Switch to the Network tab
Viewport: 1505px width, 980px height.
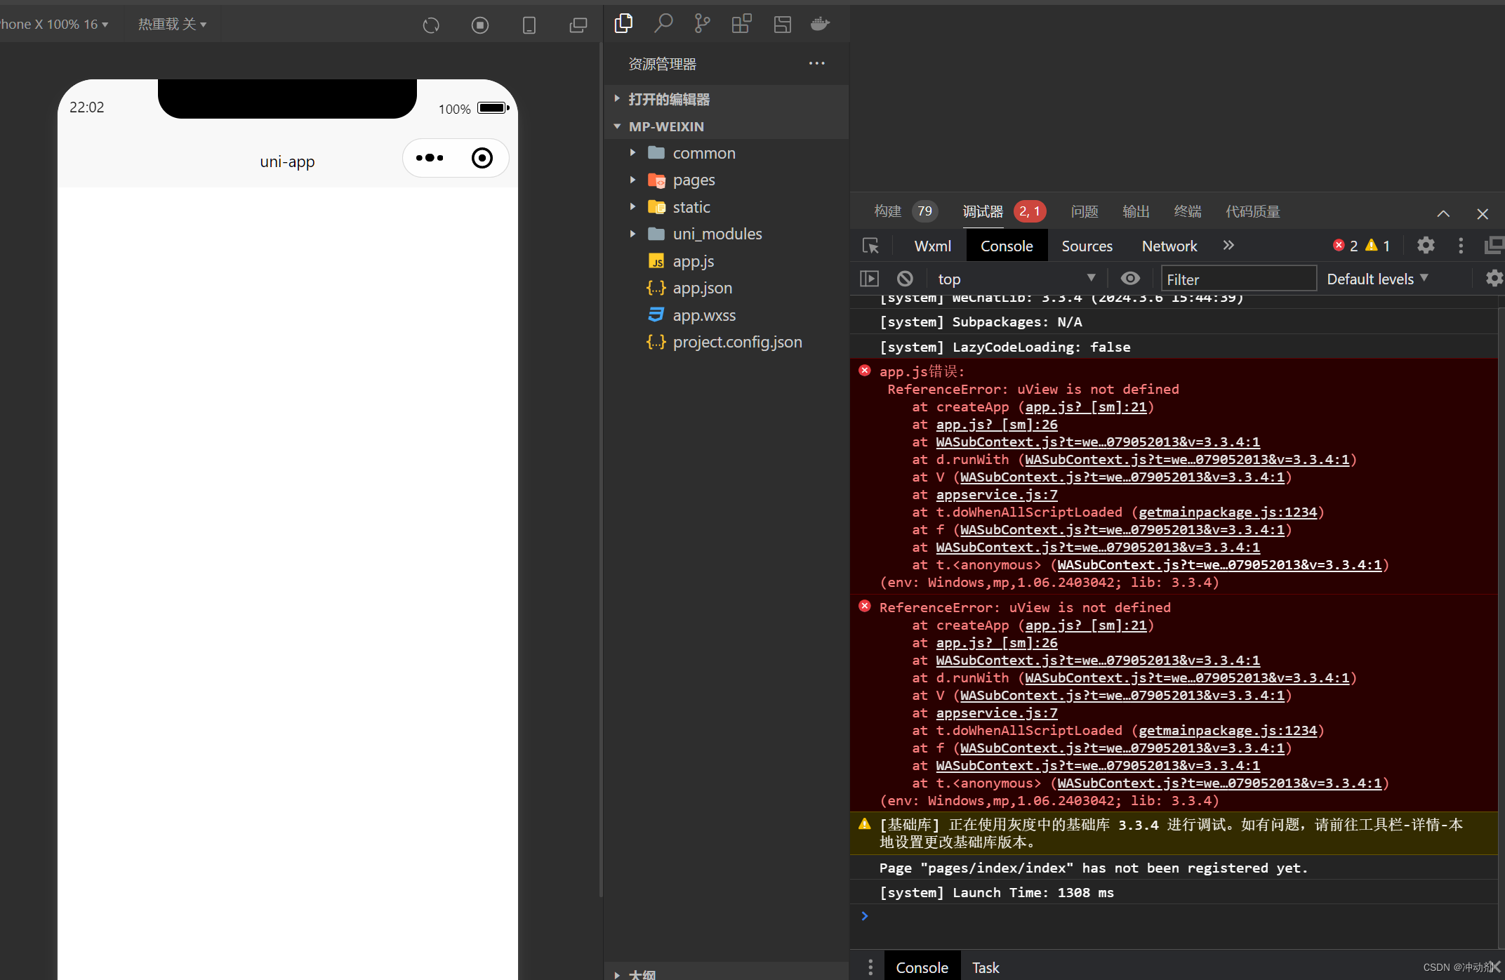tap(1169, 246)
